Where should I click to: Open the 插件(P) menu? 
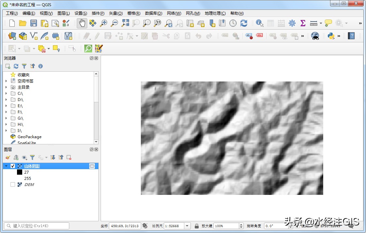(98, 13)
